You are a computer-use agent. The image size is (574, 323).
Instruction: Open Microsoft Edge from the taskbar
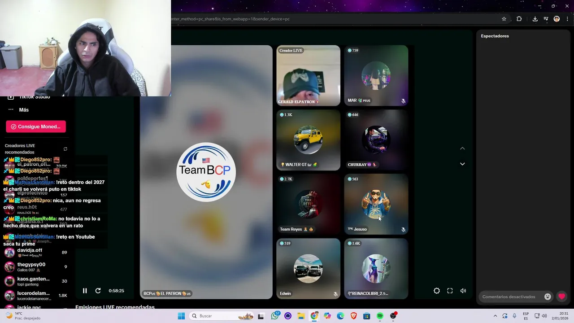pyautogui.click(x=340, y=316)
